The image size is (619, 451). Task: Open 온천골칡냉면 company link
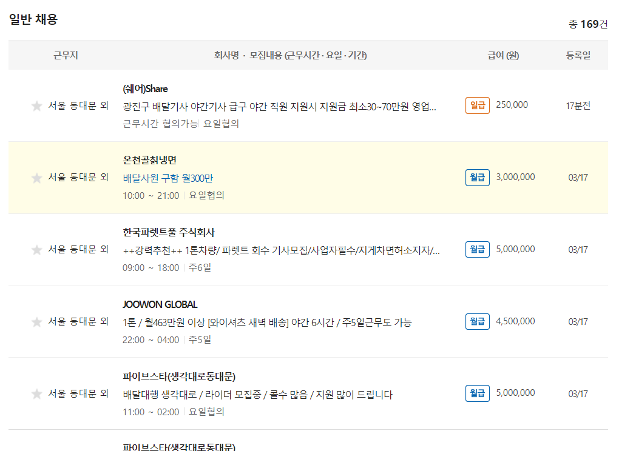tap(150, 160)
